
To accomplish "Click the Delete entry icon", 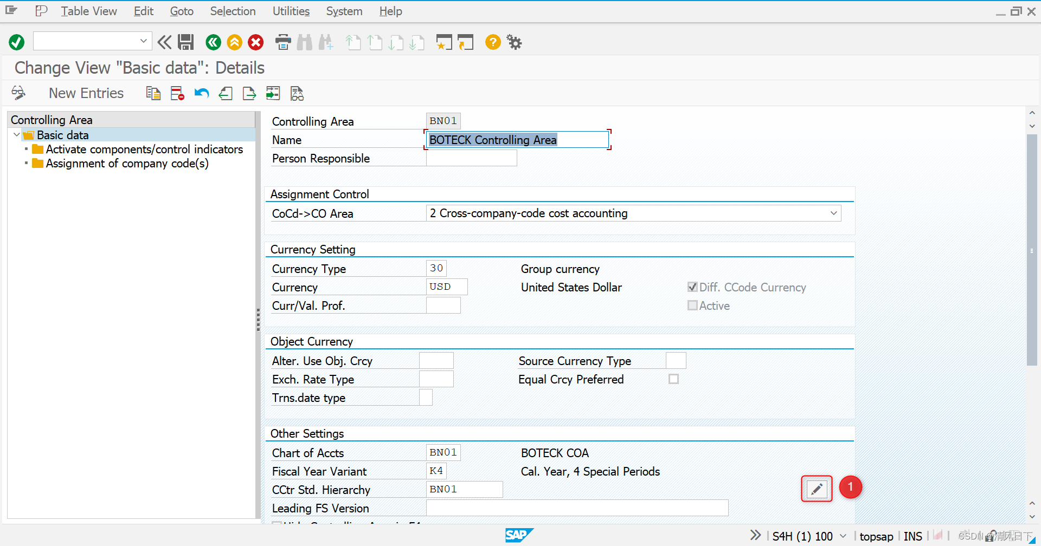I will (177, 93).
